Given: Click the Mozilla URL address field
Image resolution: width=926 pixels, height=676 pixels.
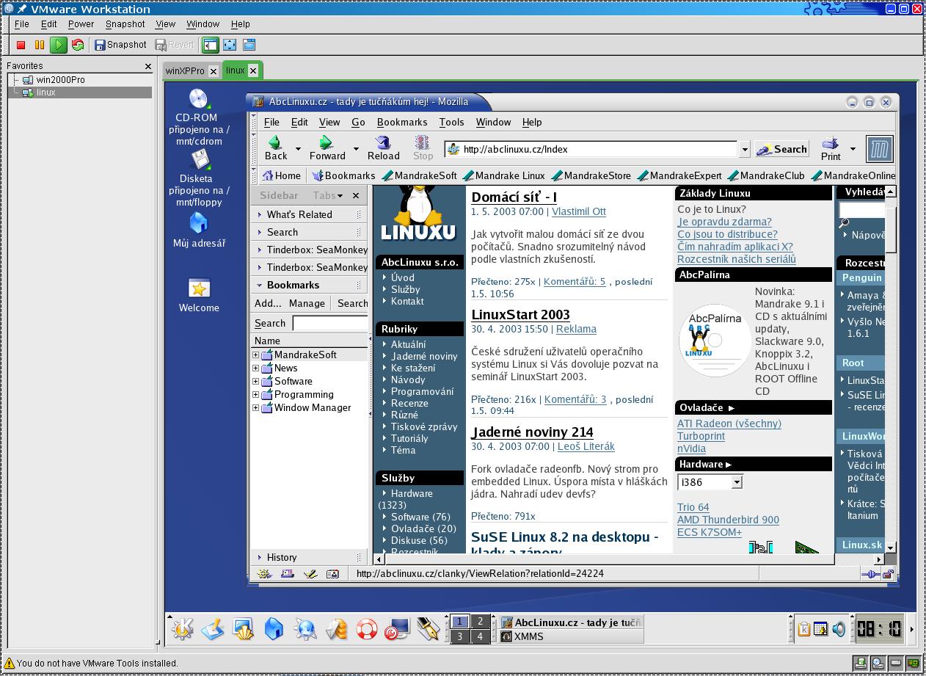Looking at the screenshot, I should tap(591, 149).
